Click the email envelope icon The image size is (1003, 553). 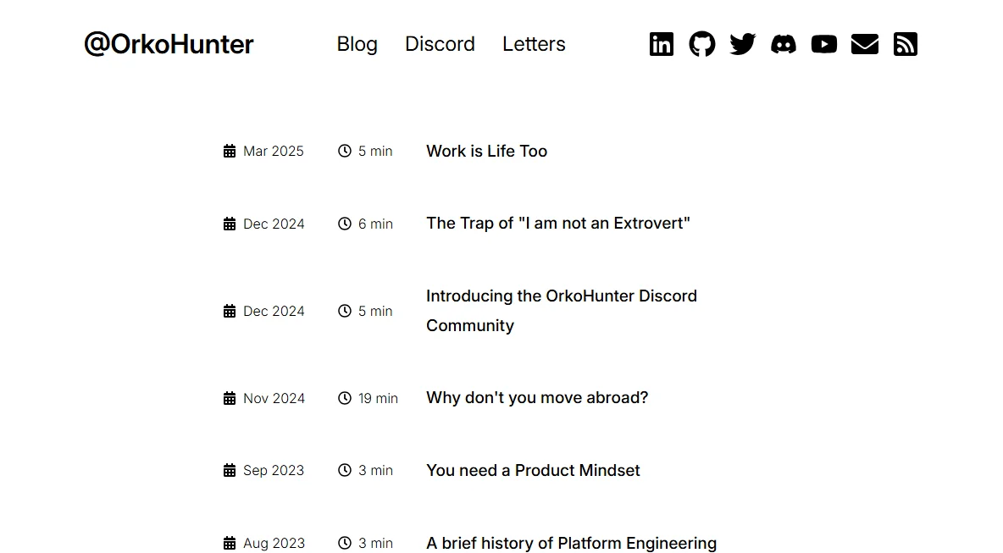[x=865, y=44]
